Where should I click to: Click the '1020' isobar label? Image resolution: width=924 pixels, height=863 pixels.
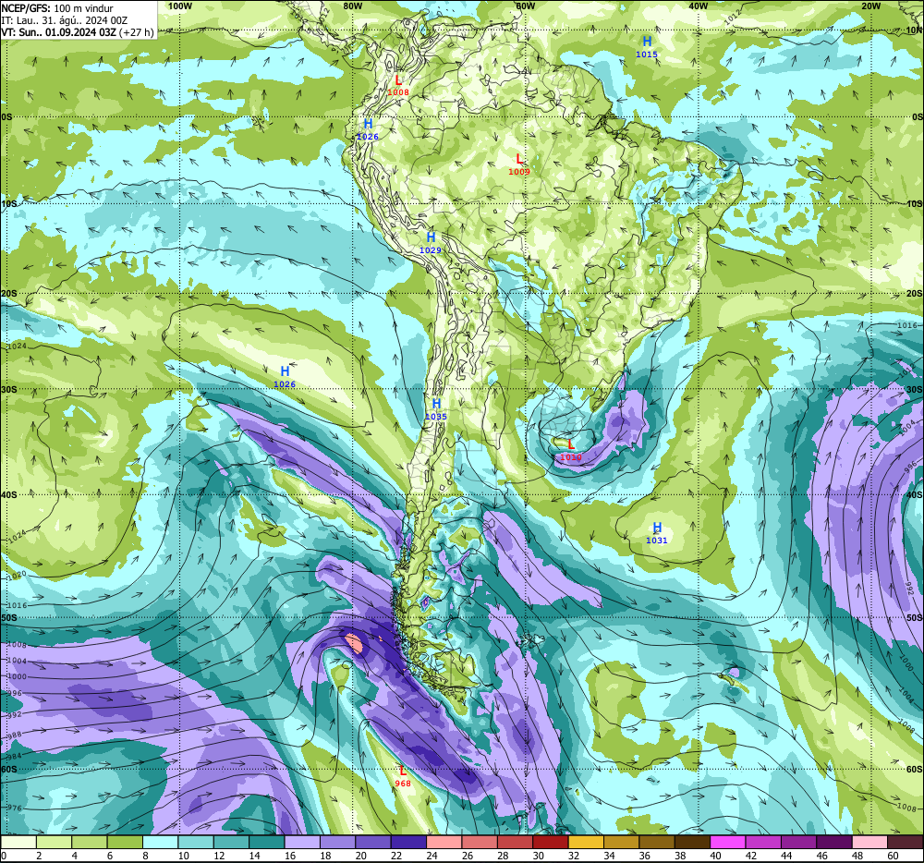(x=17, y=575)
